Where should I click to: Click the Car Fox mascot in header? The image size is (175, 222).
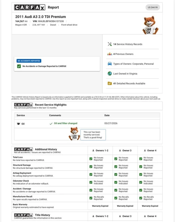[150, 25]
